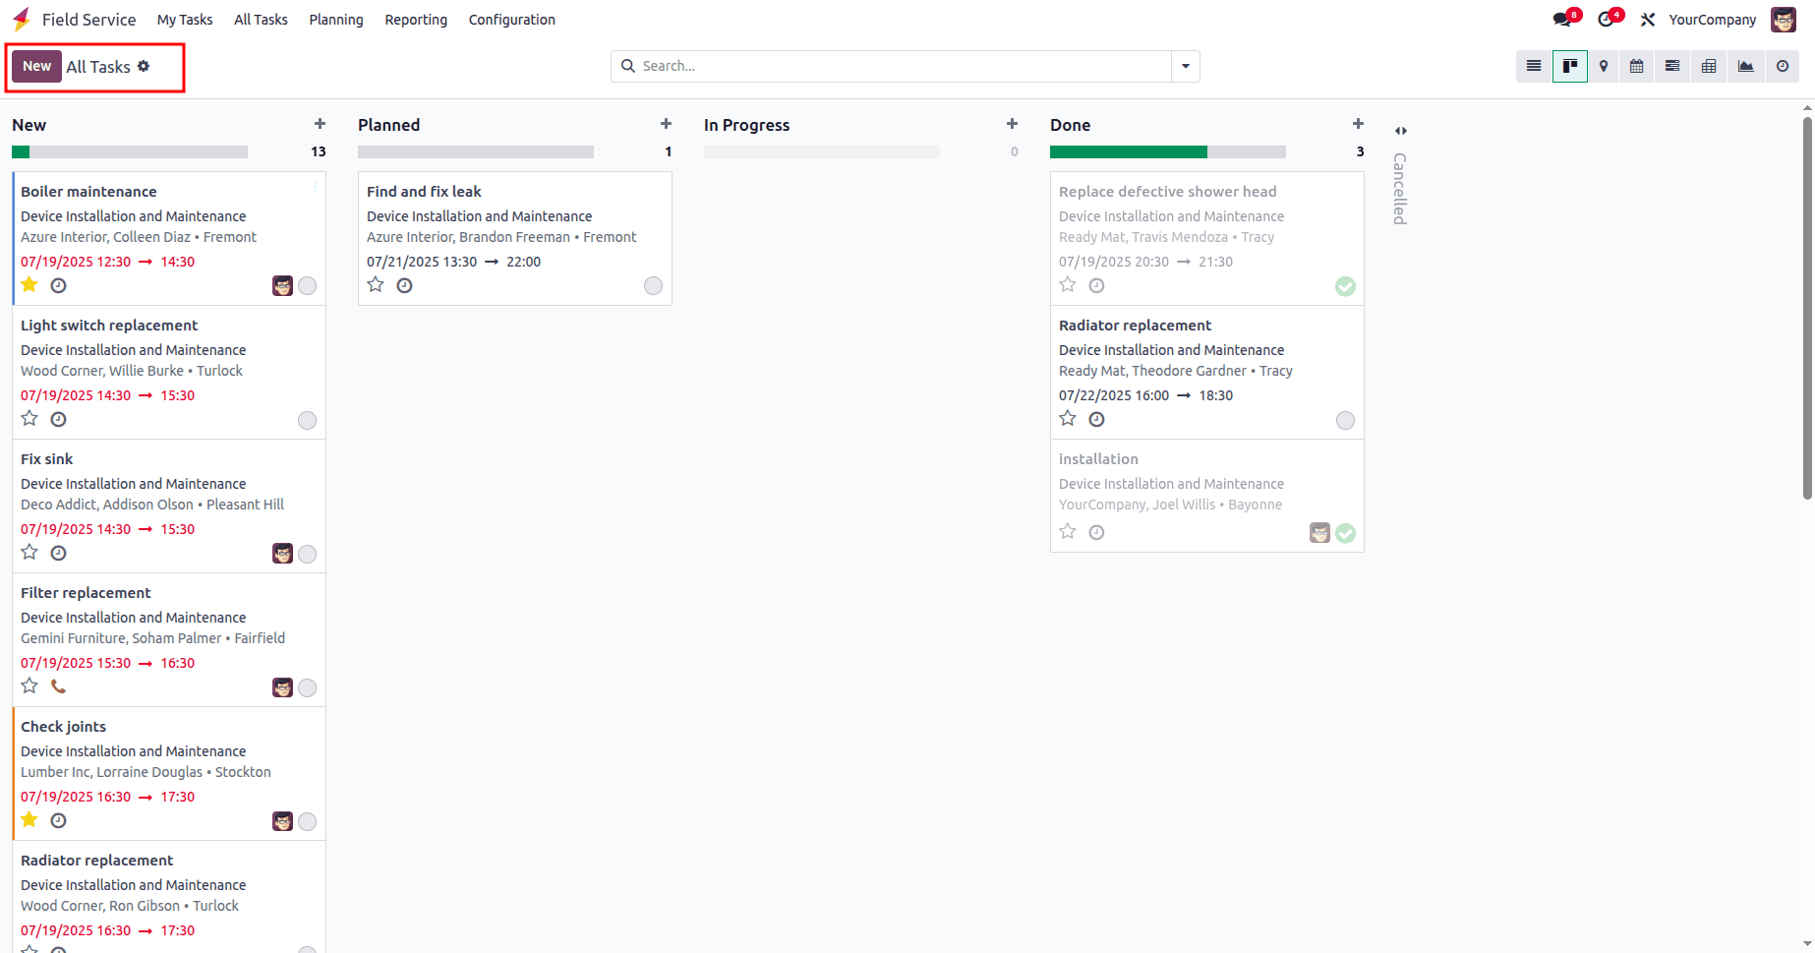This screenshot has height=953, width=1815.
Task: Click the New column title
Action: click(29, 125)
